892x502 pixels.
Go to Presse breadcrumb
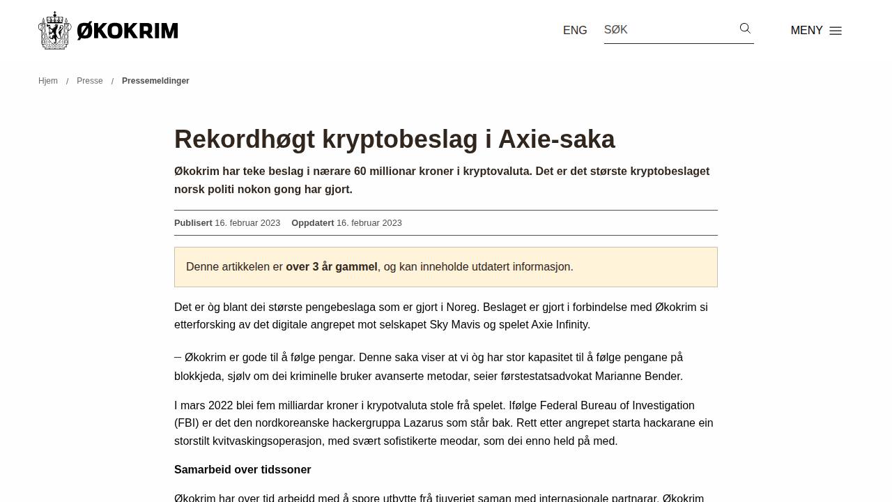click(90, 81)
